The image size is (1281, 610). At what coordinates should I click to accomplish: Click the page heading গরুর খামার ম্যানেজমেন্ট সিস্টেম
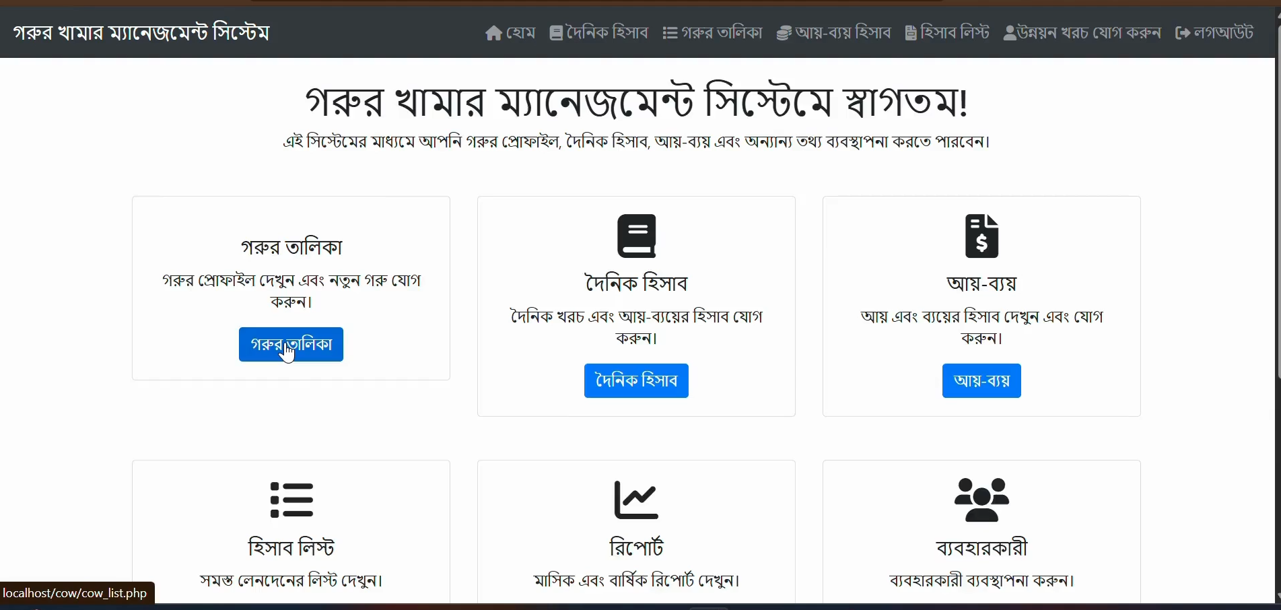[x=140, y=32]
